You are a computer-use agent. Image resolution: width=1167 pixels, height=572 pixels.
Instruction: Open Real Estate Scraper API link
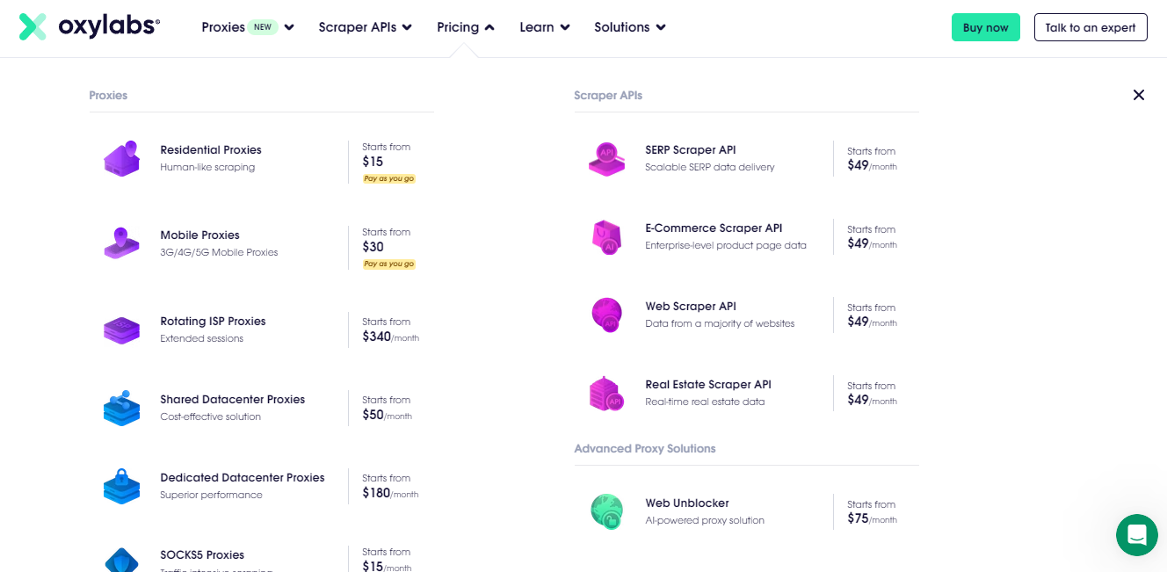(708, 385)
